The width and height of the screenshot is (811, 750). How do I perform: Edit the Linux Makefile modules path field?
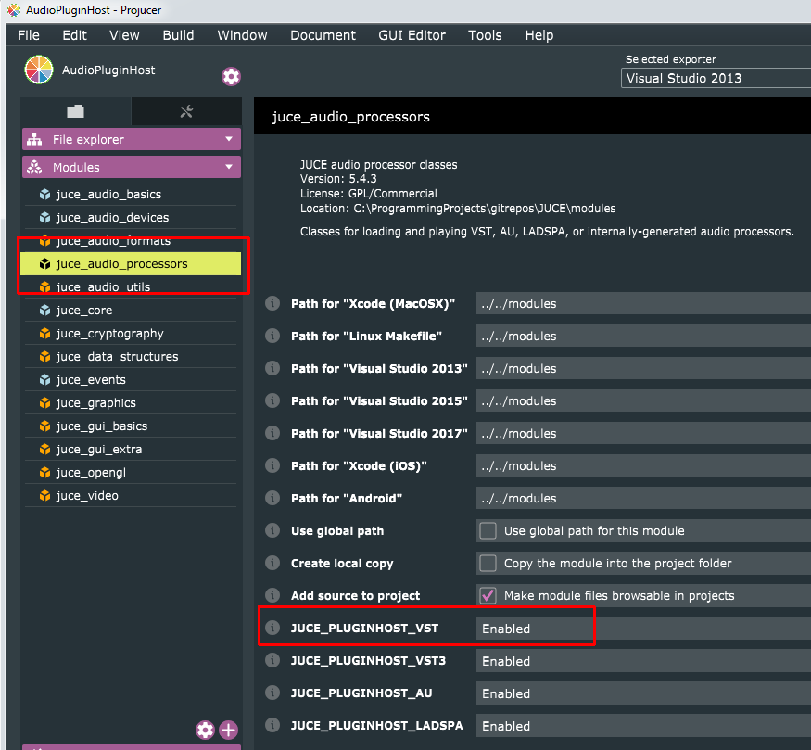click(x=643, y=337)
